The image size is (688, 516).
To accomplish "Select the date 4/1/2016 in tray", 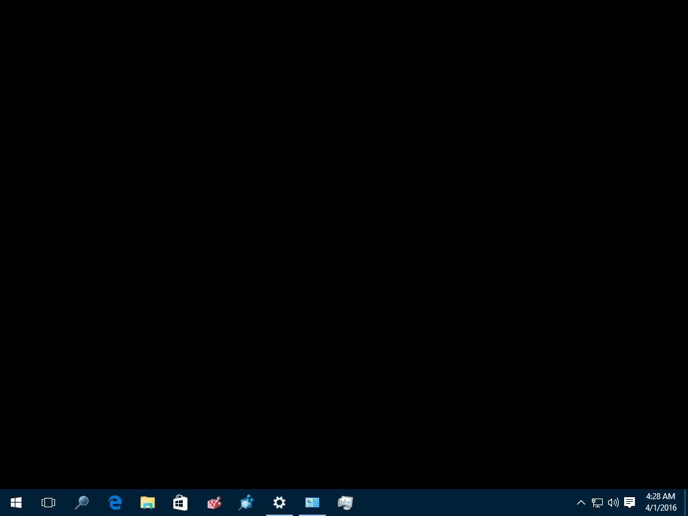I will click(x=659, y=507).
